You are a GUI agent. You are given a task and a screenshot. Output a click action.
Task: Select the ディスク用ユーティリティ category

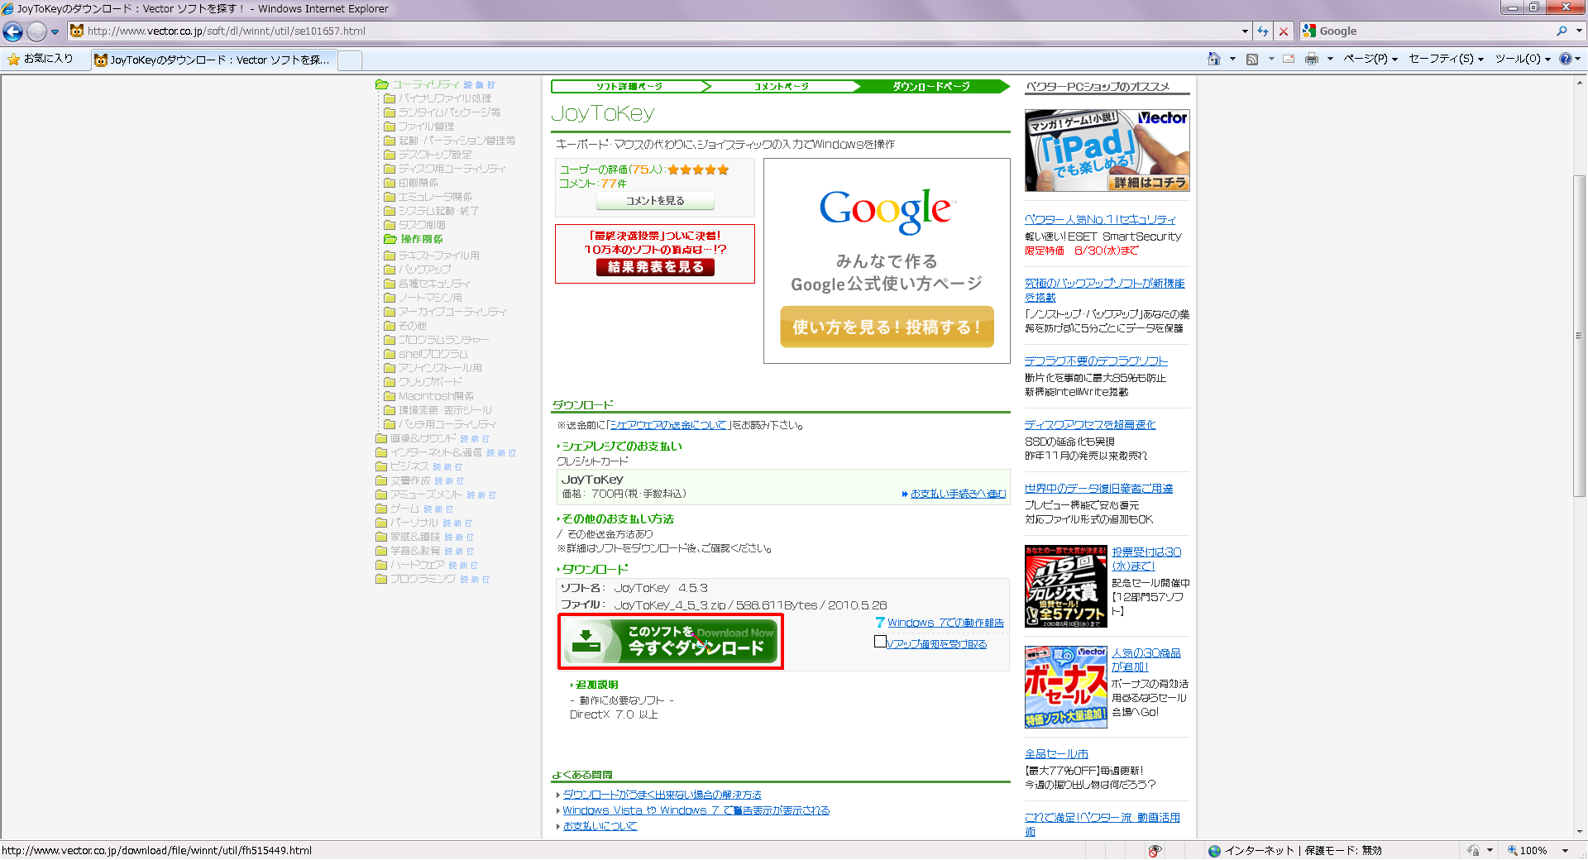[x=452, y=169]
